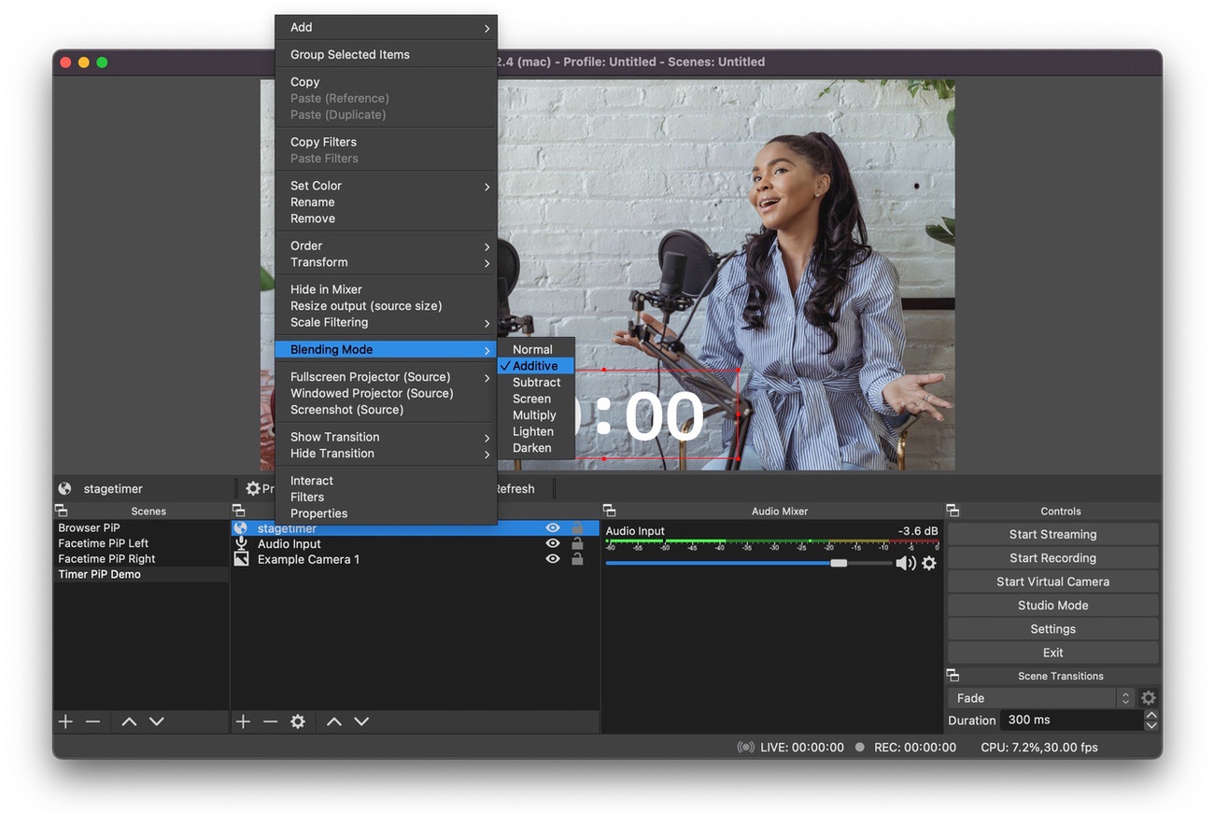Viewport: 1214px width, 813px height.
Task: Unlock the Audio Input source lock
Action: click(x=577, y=544)
